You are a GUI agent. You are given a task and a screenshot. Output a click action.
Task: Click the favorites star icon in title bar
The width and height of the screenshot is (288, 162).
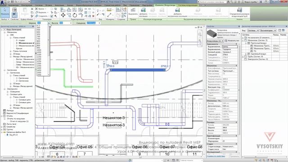pos(239,2)
